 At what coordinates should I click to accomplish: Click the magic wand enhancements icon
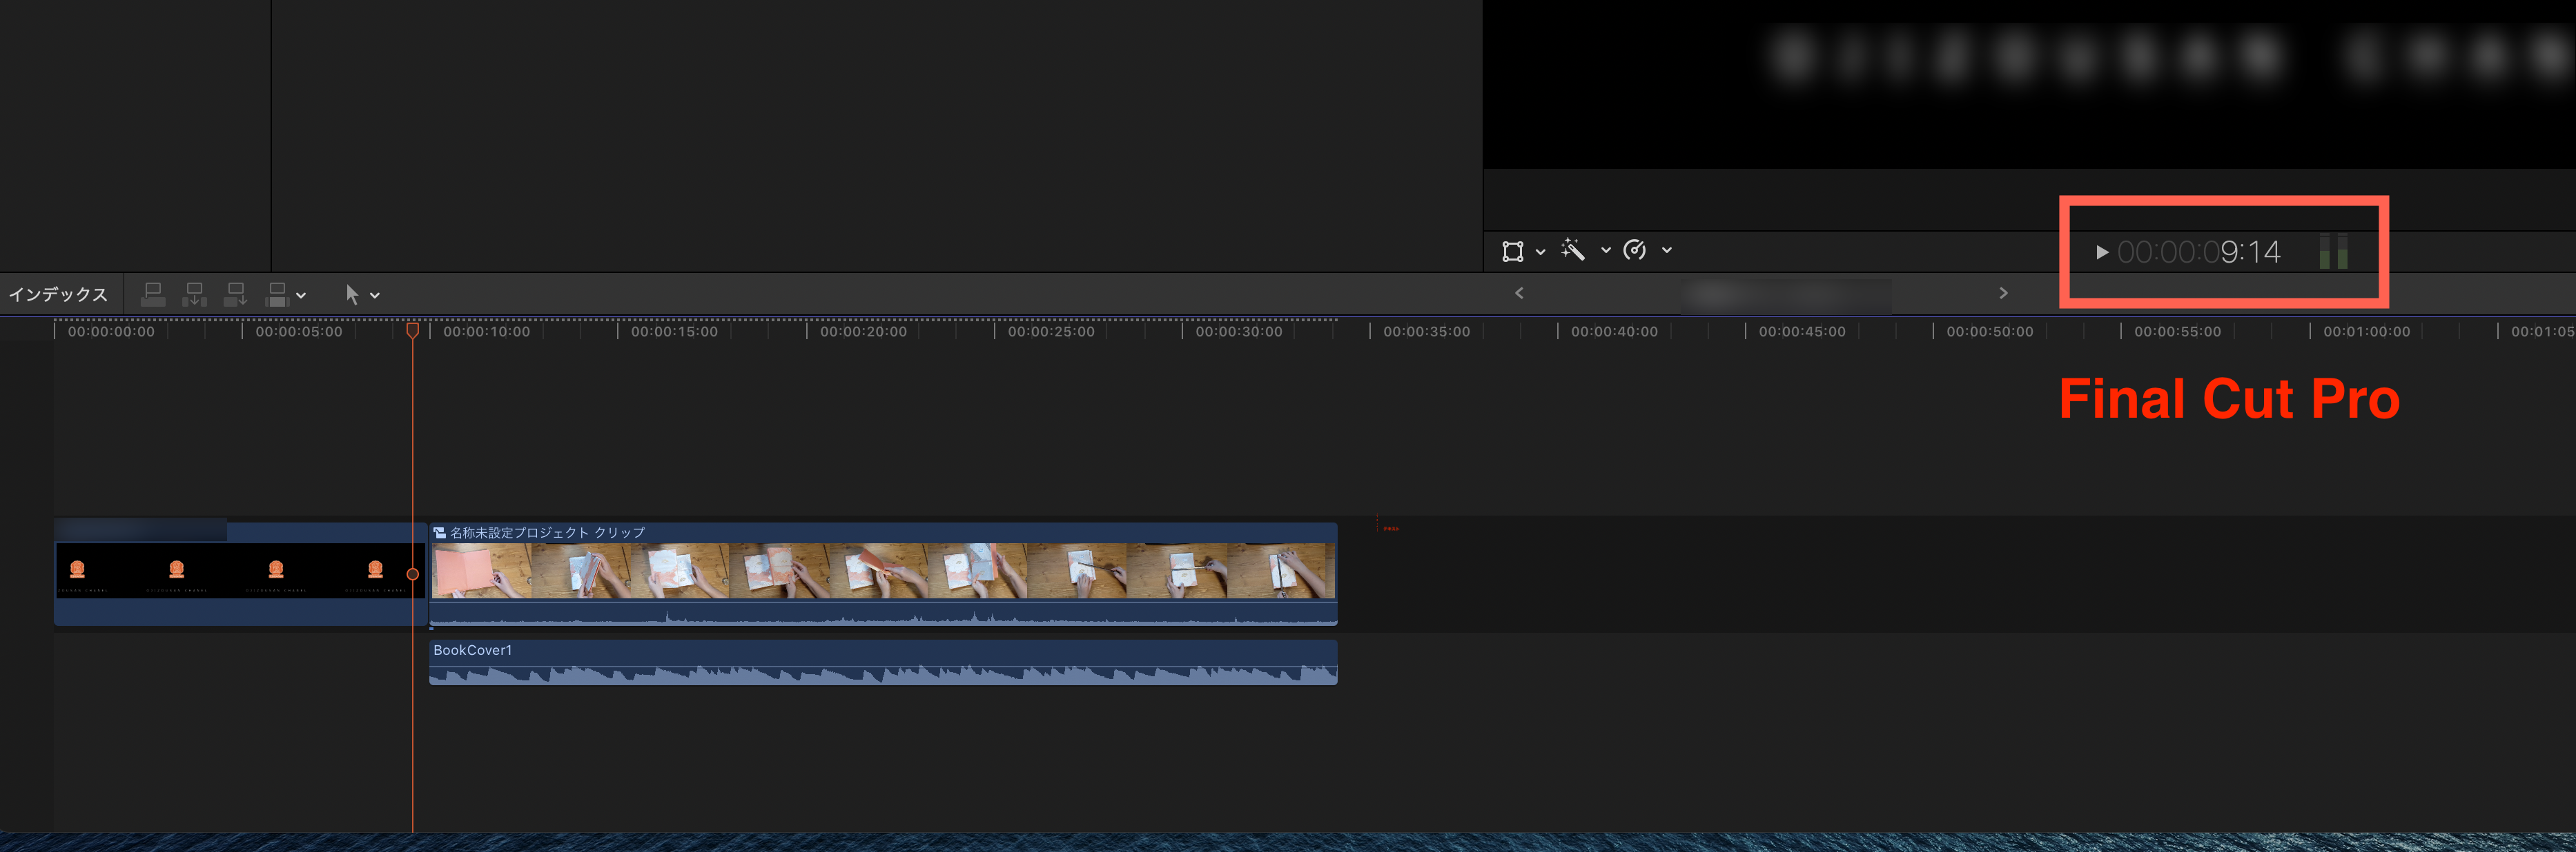(1573, 251)
